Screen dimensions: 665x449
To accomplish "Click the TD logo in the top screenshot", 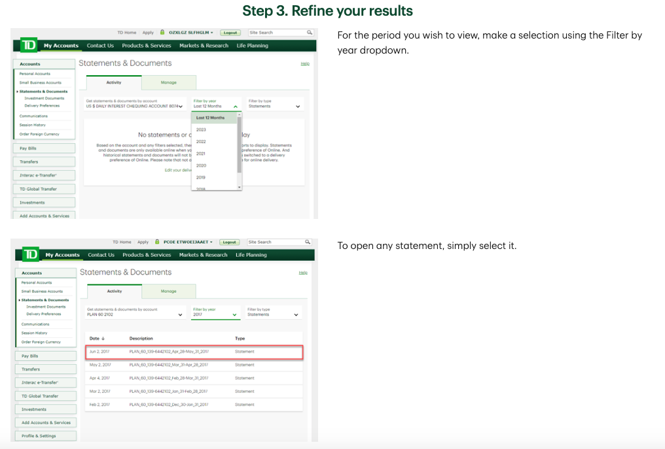I will 29,45.
